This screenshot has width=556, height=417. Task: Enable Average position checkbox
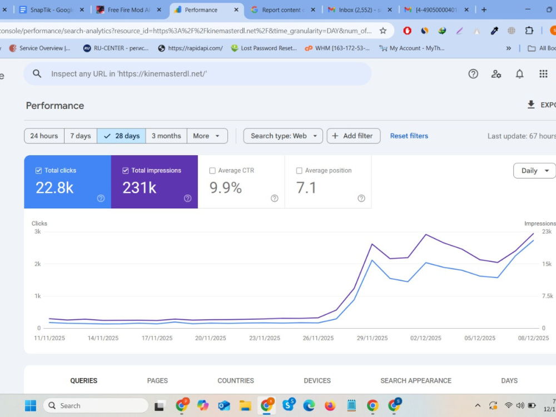click(299, 171)
